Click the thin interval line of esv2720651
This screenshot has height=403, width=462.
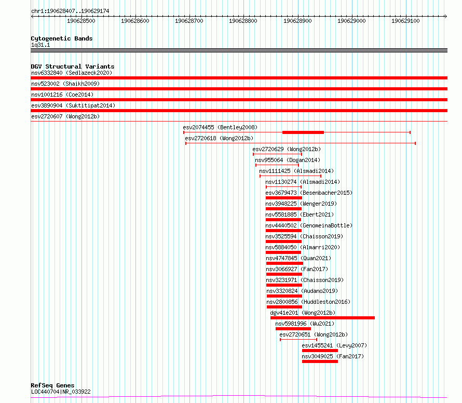coord(298,340)
